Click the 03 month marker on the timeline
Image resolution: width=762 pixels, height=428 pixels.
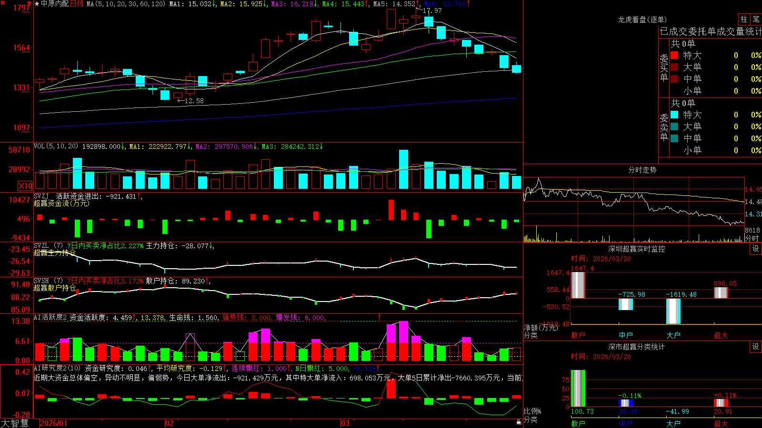[345, 423]
